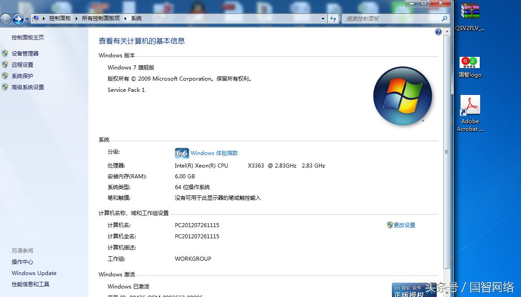This screenshot has width=521, height=297.
Task: Click the Back navigation arrow button
Action: [x=5, y=19]
